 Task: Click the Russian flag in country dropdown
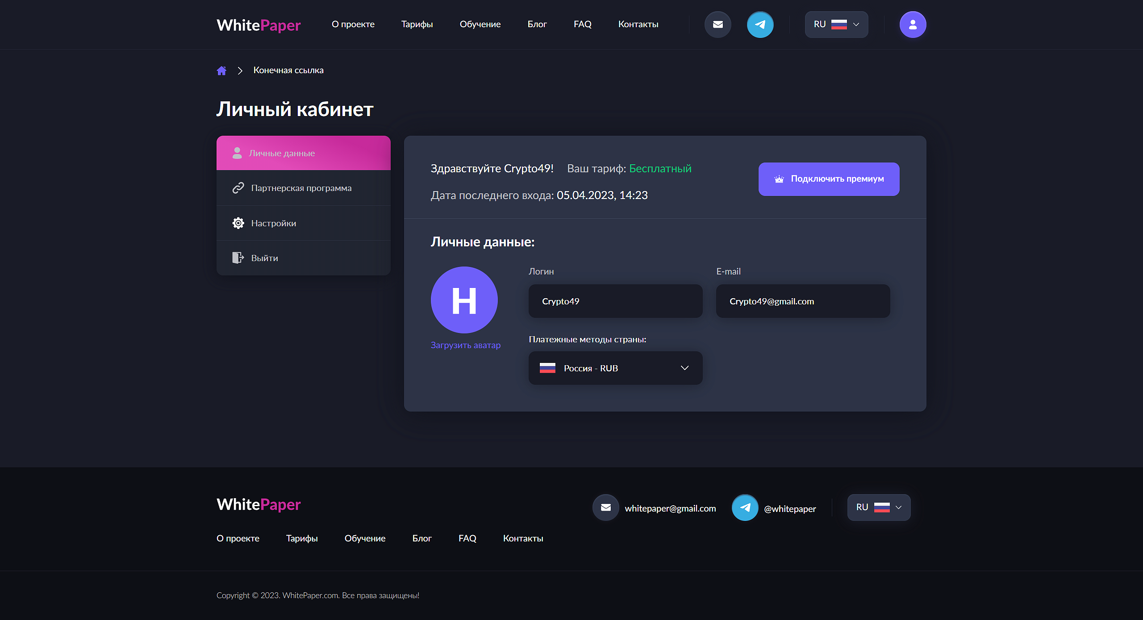tap(547, 368)
